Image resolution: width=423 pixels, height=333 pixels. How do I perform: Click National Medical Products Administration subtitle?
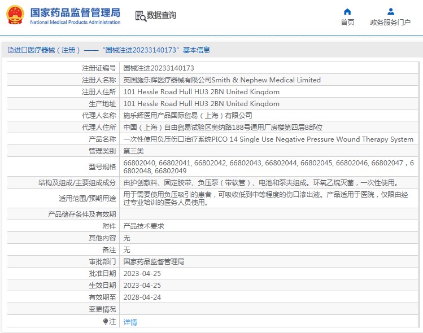(x=75, y=23)
